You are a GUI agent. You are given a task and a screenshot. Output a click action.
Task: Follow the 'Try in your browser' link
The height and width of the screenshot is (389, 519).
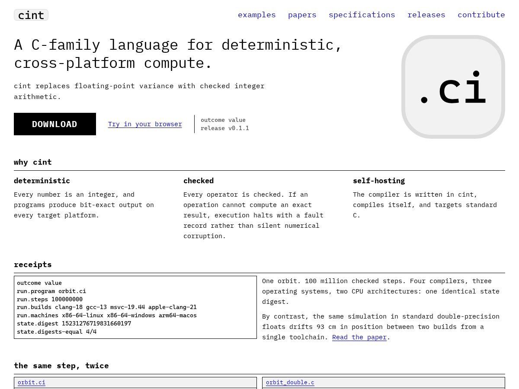[145, 124]
